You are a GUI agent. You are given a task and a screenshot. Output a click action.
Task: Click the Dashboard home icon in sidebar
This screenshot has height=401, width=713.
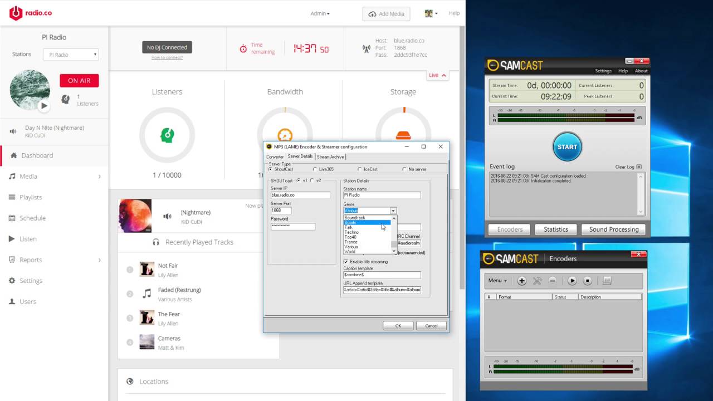pos(14,155)
